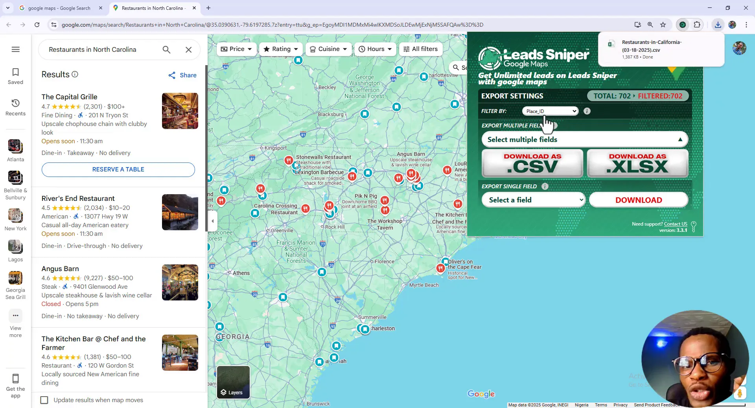This screenshot has height=408, width=755.
Task: Open the Price filter dropdown
Action: click(236, 49)
